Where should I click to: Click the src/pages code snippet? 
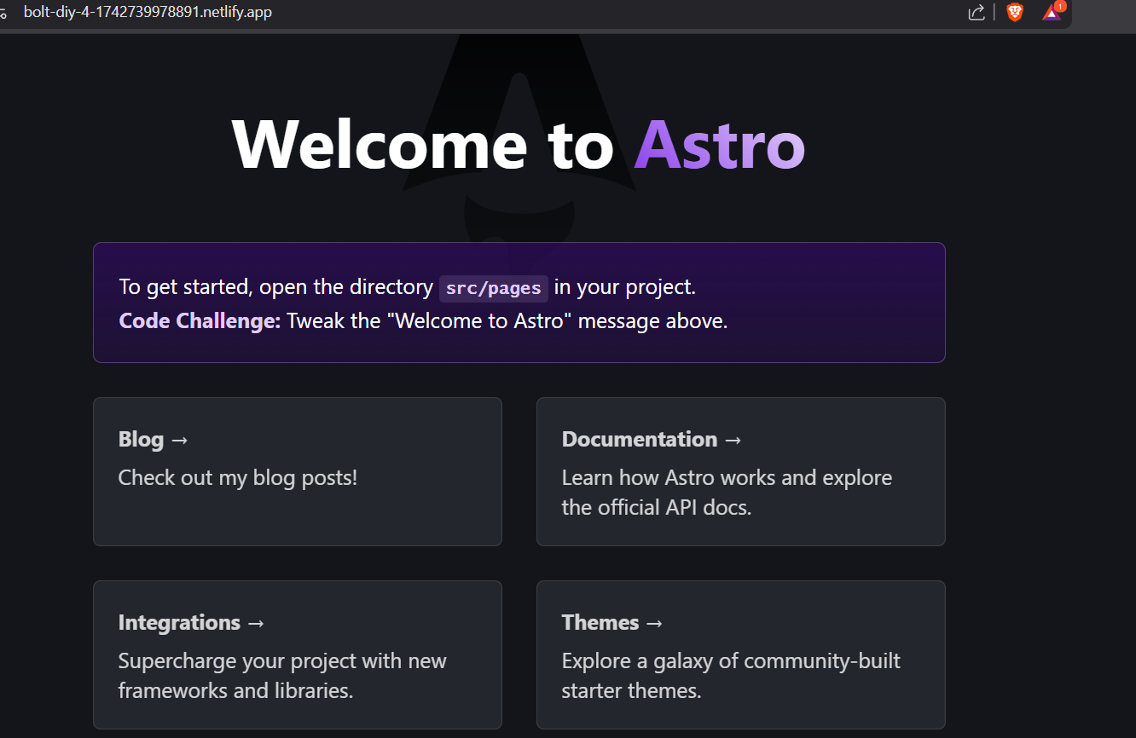point(494,288)
